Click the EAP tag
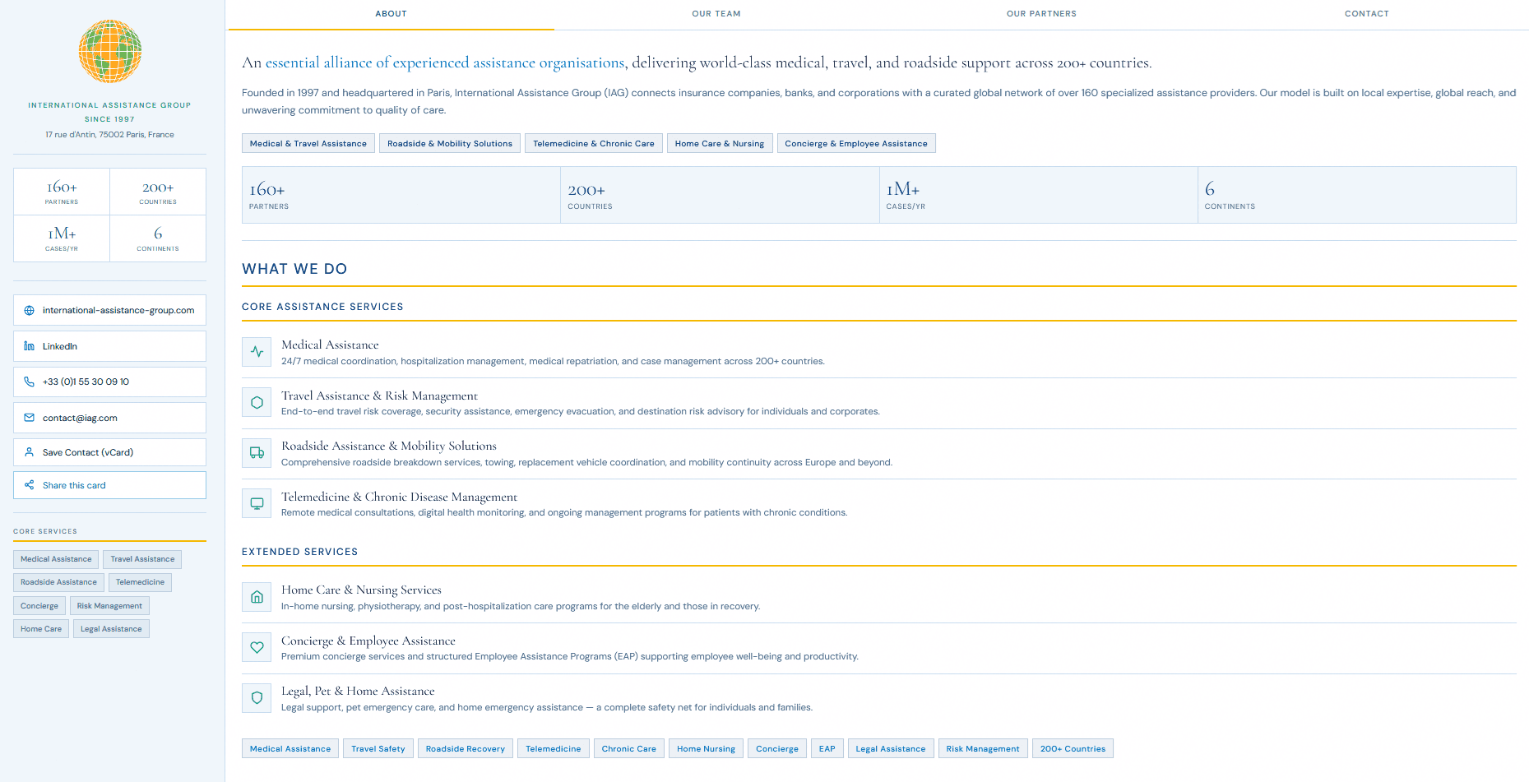This screenshot has height=782, width=1529. click(x=827, y=748)
